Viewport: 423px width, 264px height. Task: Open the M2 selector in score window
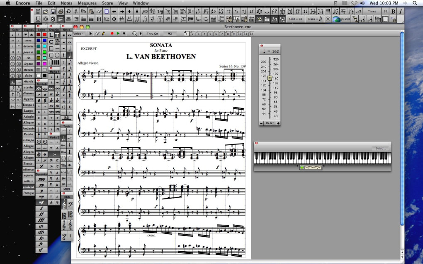[x=170, y=34]
